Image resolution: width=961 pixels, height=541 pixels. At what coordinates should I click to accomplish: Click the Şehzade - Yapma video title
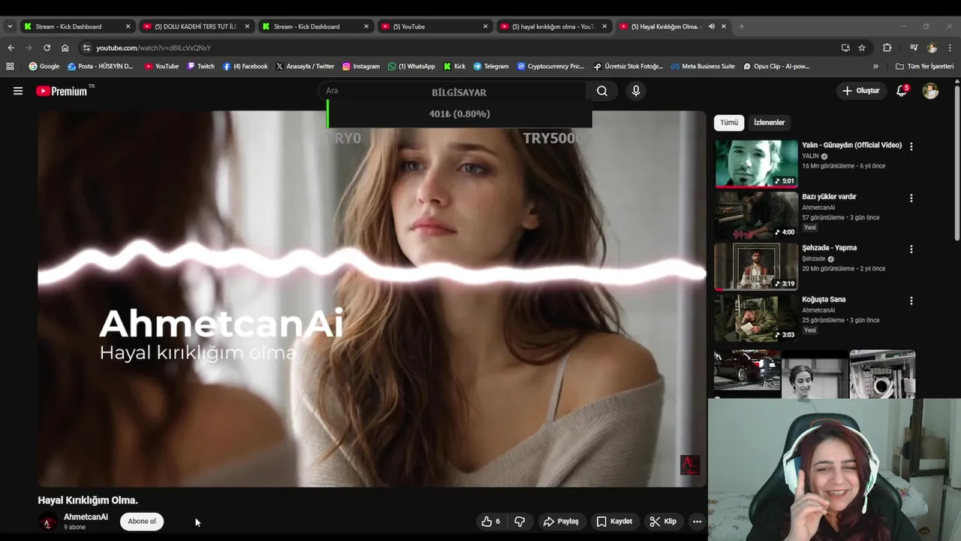tap(829, 248)
